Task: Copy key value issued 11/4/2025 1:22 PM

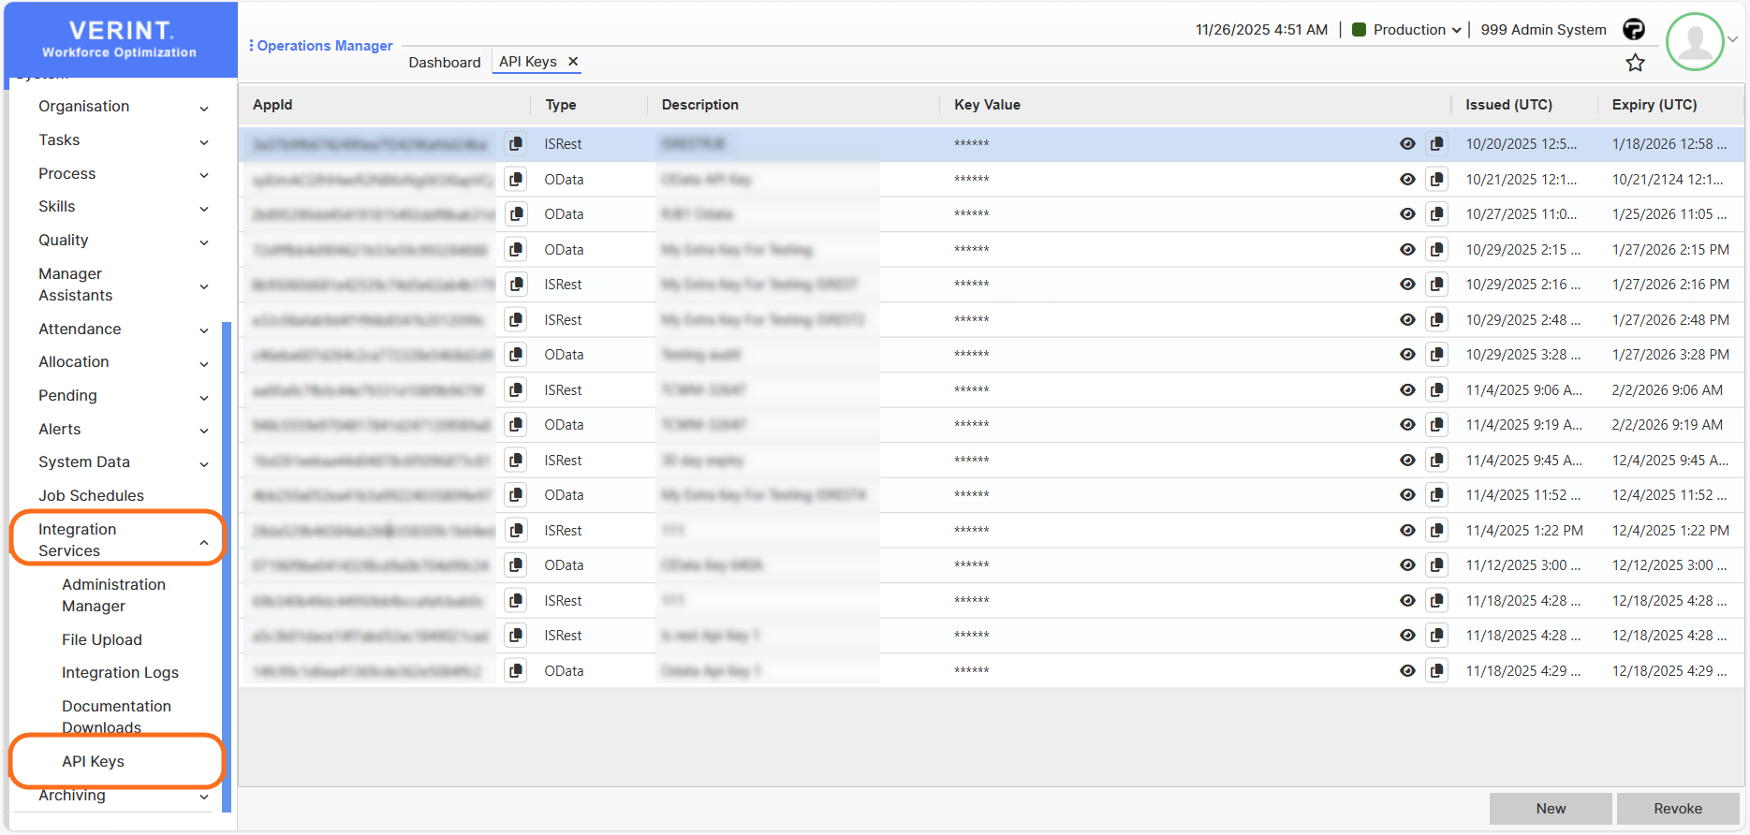Action: click(x=1436, y=531)
